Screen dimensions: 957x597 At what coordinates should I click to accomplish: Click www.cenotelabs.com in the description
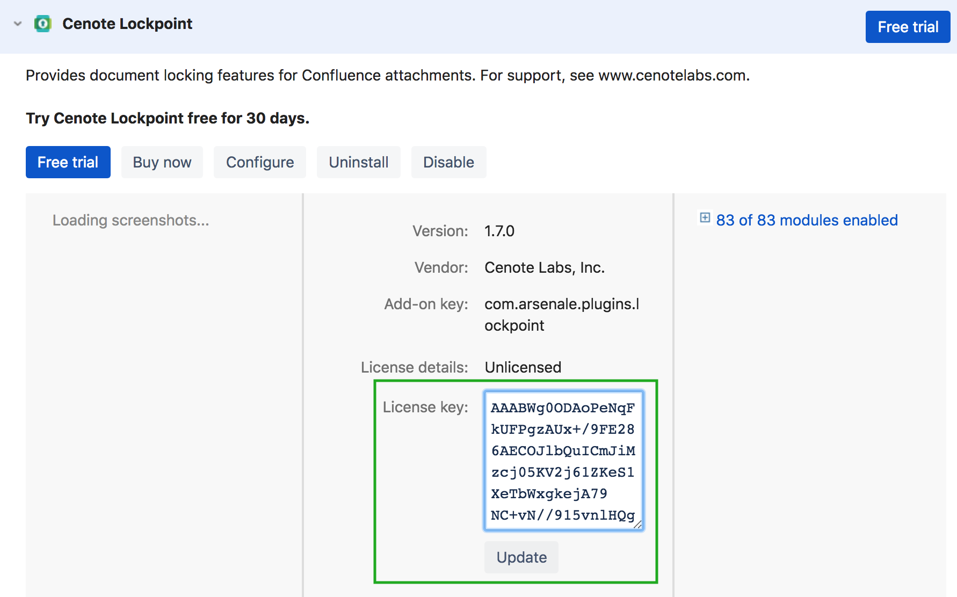tap(672, 75)
